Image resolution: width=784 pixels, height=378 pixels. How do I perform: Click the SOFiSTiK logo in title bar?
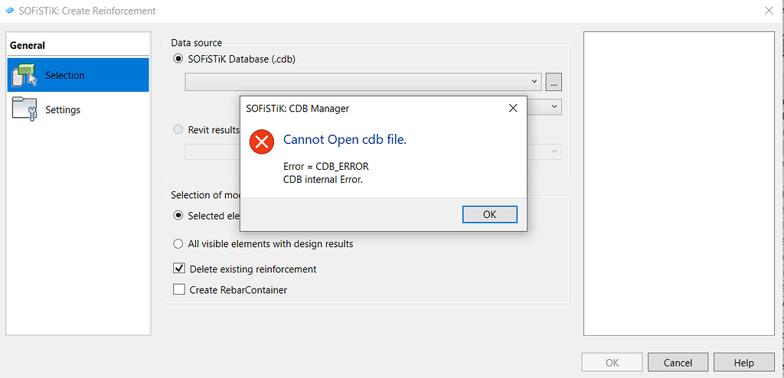(8, 11)
